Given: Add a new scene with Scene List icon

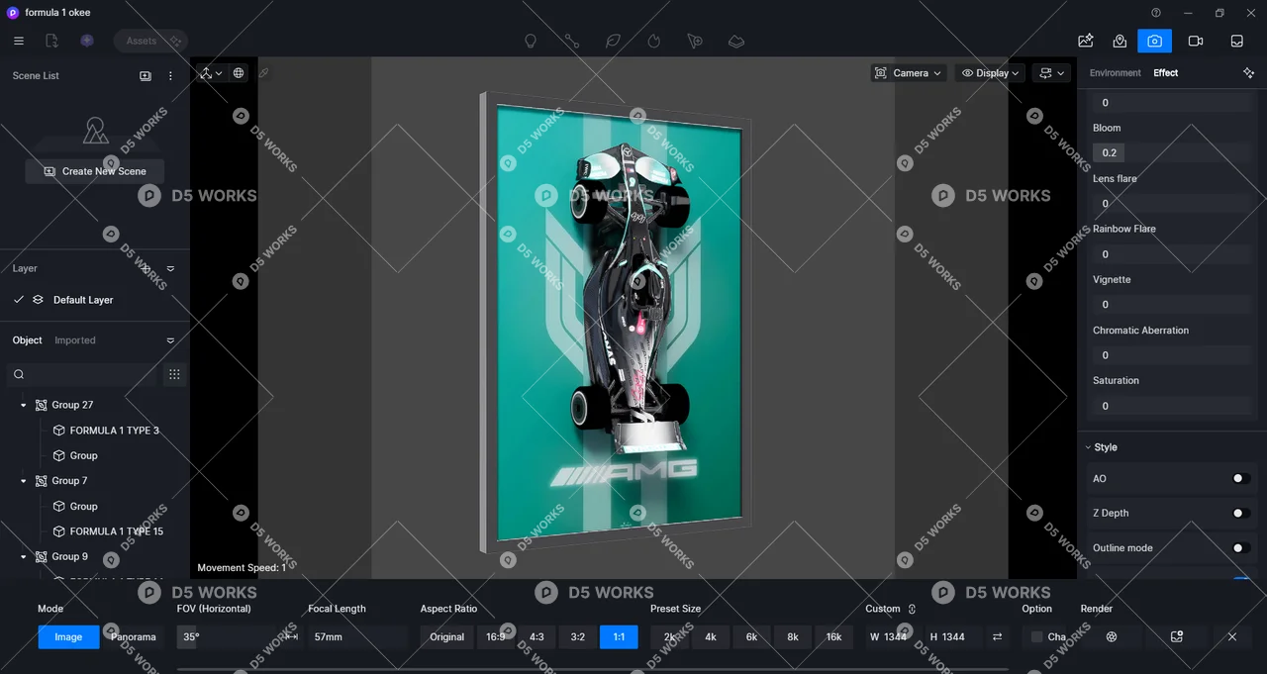Looking at the screenshot, I should click(146, 75).
